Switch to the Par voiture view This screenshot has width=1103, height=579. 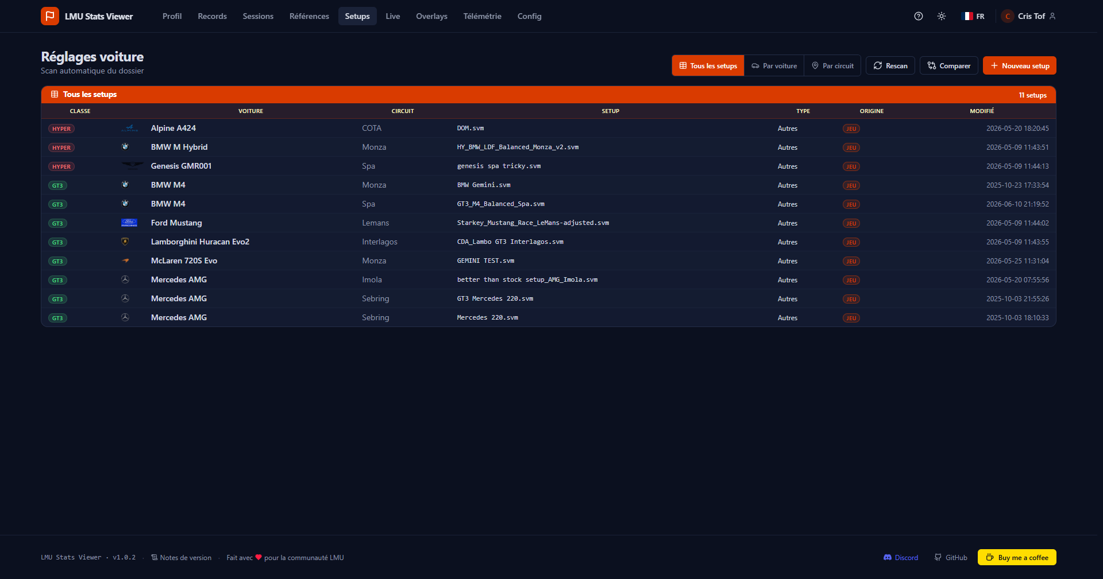(x=774, y=65)
